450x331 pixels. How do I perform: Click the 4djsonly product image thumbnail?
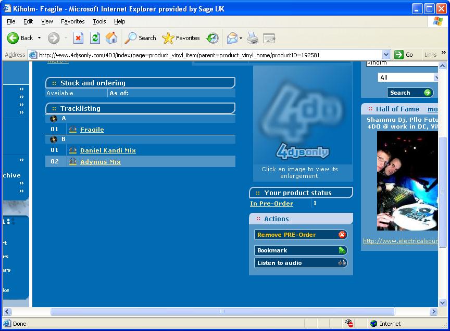point(303,114)
